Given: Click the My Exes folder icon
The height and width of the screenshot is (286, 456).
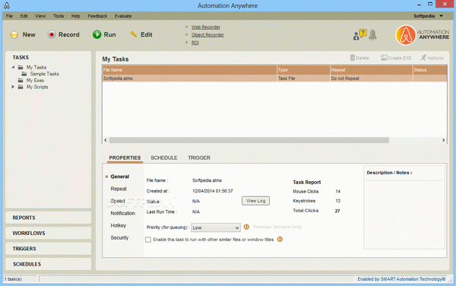Looking at the screenshot, I should [x=21, y=81].
